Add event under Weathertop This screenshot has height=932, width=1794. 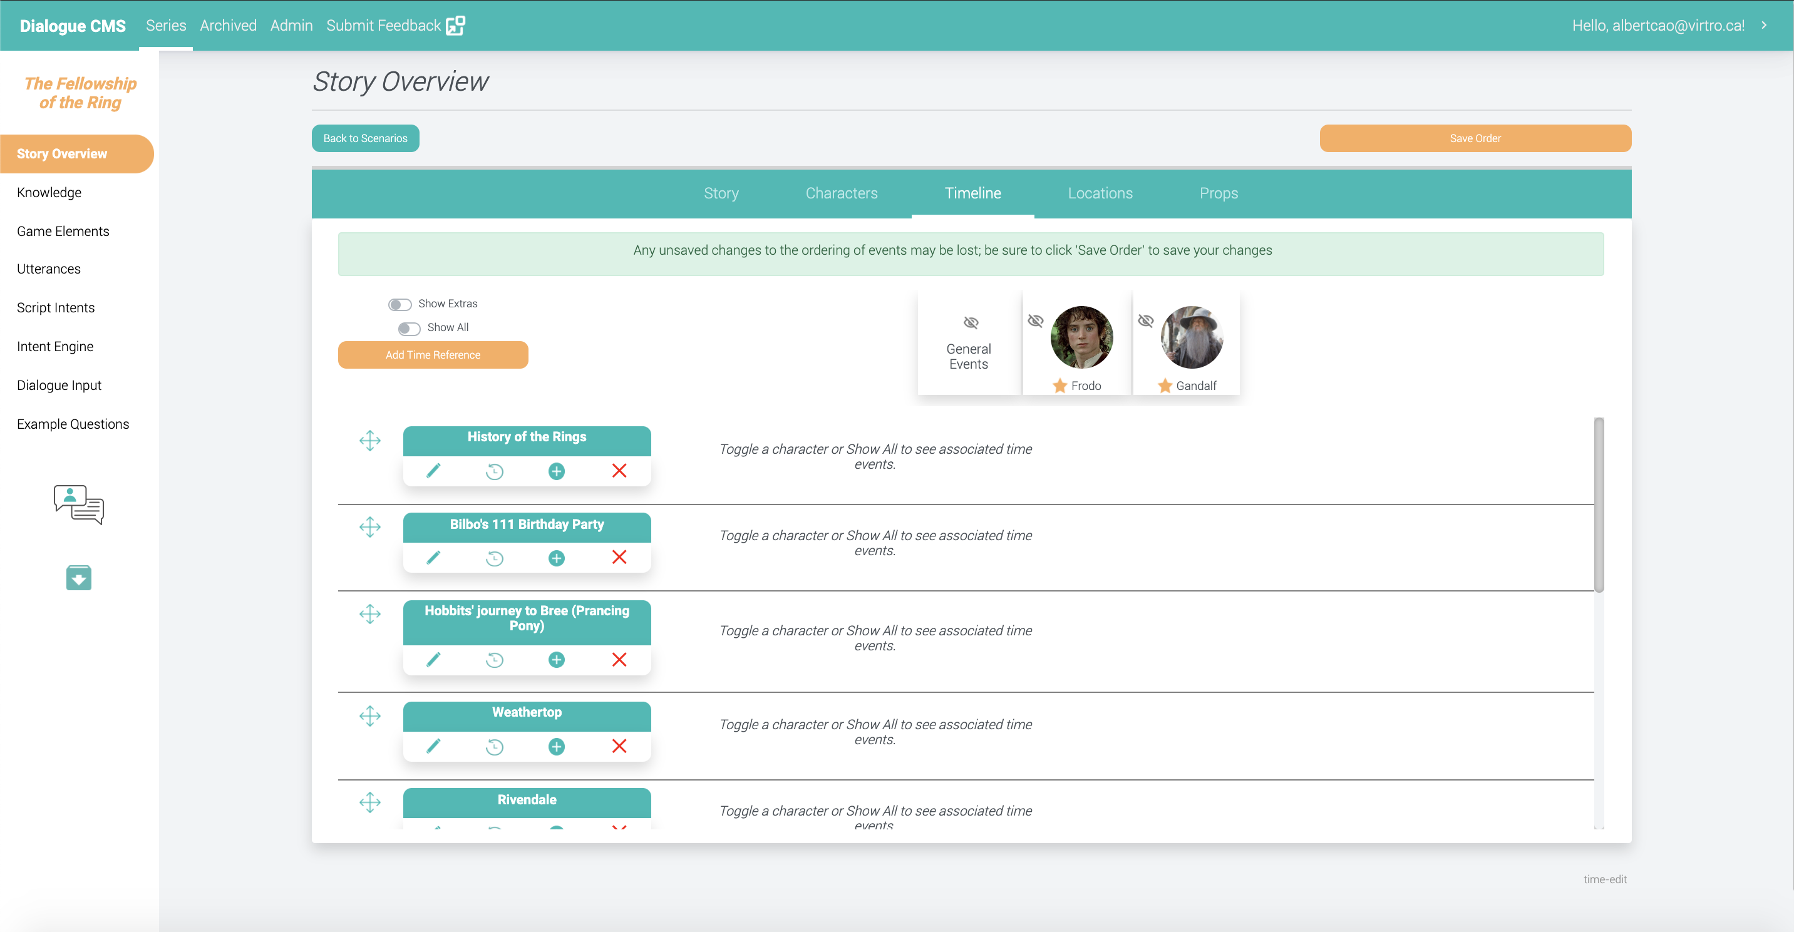[x=557, y=746]
